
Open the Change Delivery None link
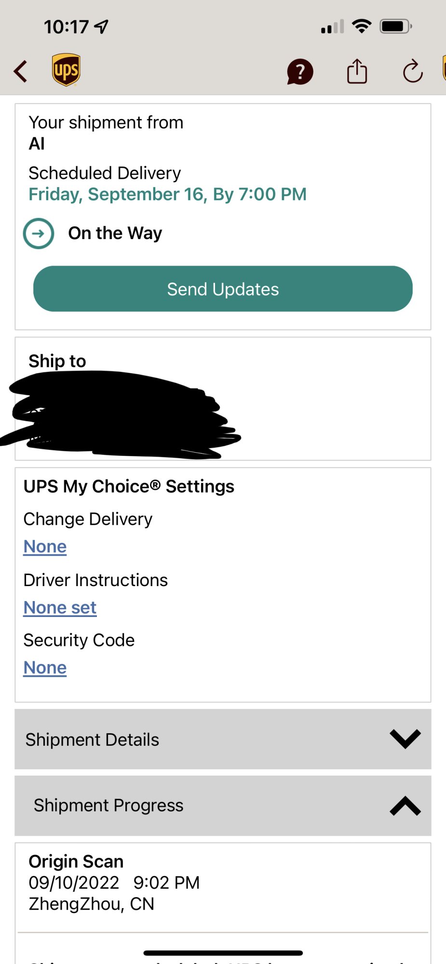click(x=45, y=547)
